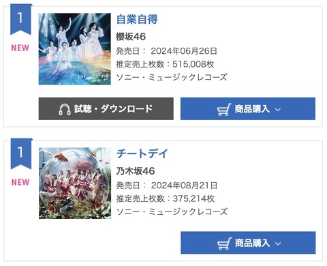Click the artist name 櫻坂46
This screenshot has width=327, height=266.
coord(131,37)
